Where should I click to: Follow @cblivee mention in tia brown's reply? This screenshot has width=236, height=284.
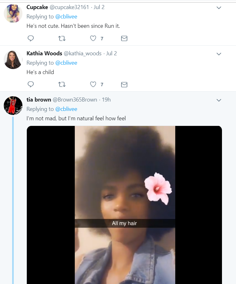pyautogui.click(x=66, y=109)
